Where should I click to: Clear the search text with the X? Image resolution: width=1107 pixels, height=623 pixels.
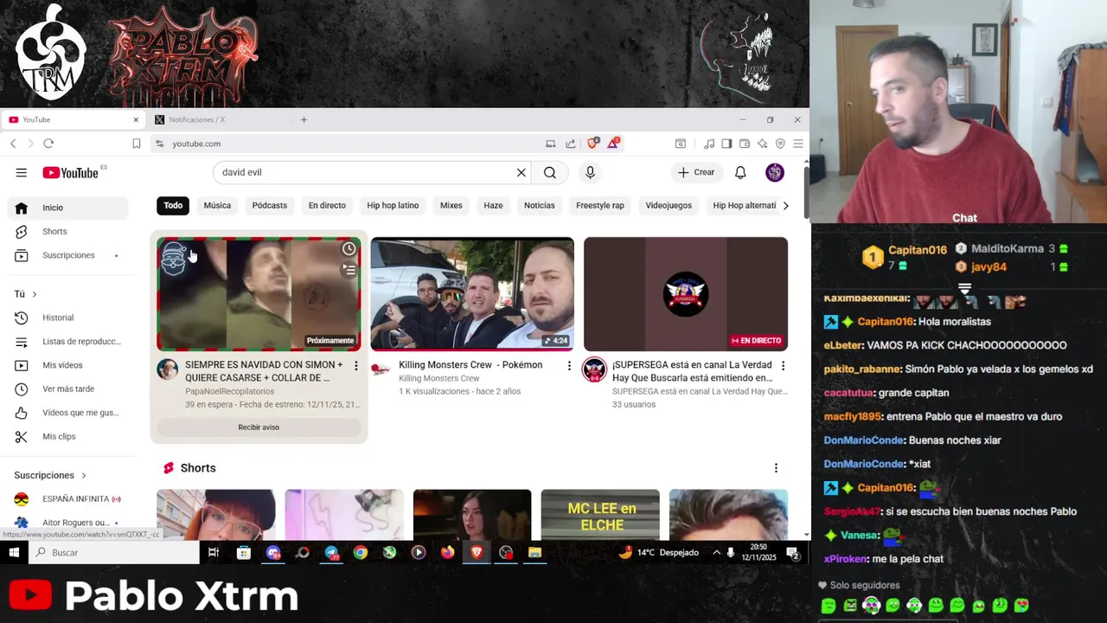[x=522, y=172]
